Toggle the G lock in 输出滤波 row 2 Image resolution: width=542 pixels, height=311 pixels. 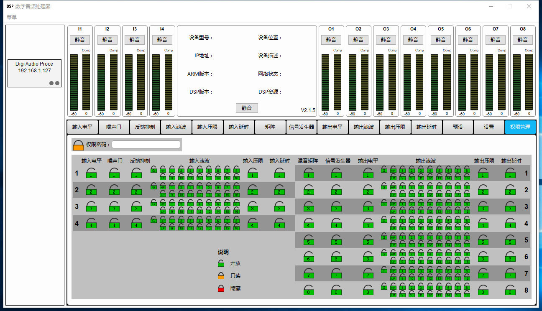384,186
